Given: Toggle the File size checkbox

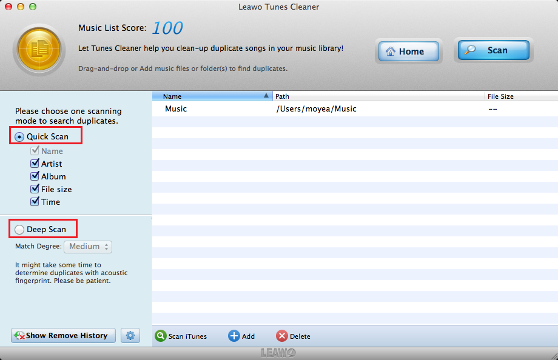Looking at the screenshot, I should point(35,189).
